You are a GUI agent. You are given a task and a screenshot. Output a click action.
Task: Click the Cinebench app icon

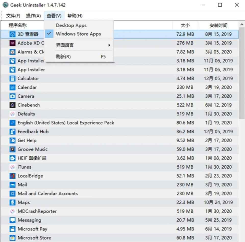point(12,105)
